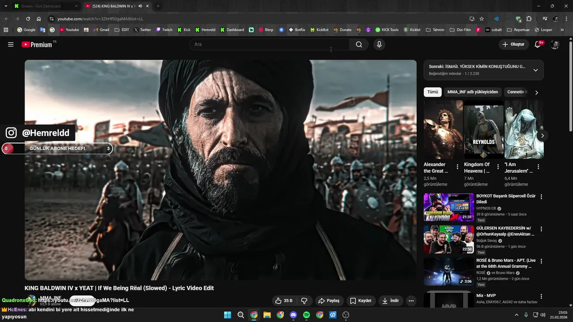
Task: Open Spotify from the taskbar
Action: 307,315
